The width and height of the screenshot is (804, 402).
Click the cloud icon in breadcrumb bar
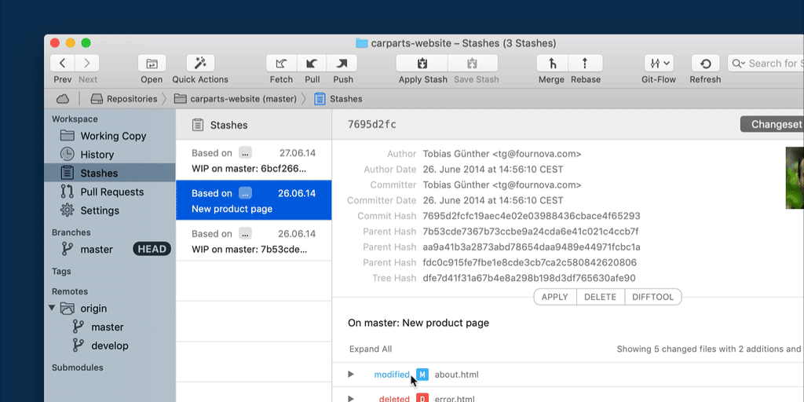click(x=62, y=99)
